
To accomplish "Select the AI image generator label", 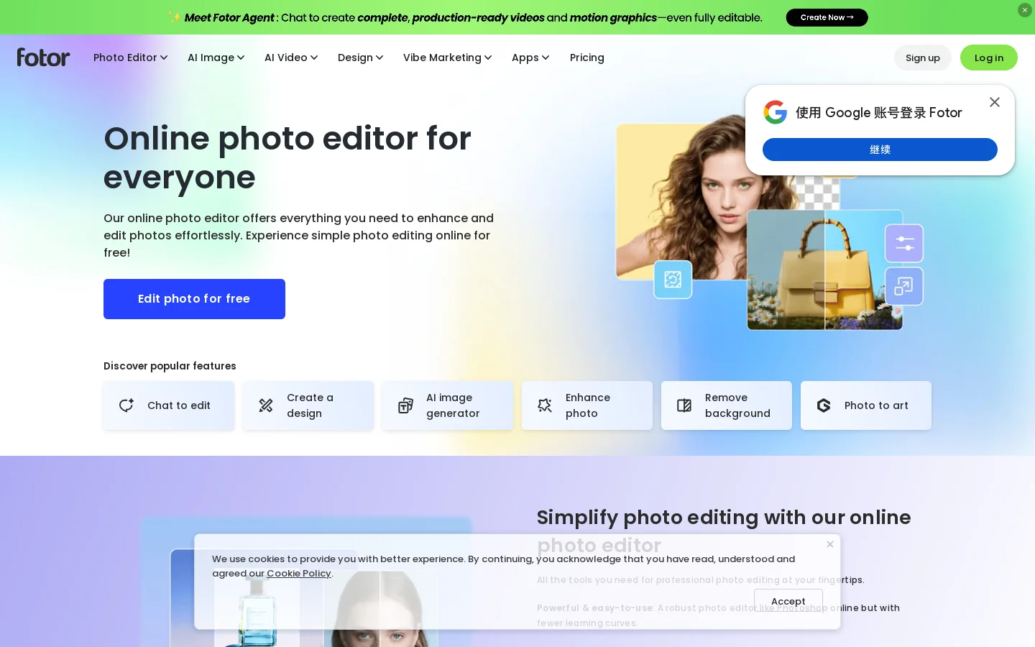I will click(453, 405).
